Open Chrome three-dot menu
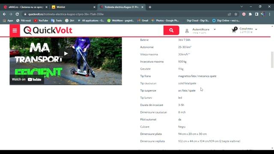Screen dimensions: 274x154 tap(270, 14)
